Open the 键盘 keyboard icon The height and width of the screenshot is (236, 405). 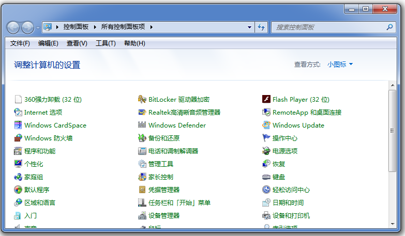point(266,177)
